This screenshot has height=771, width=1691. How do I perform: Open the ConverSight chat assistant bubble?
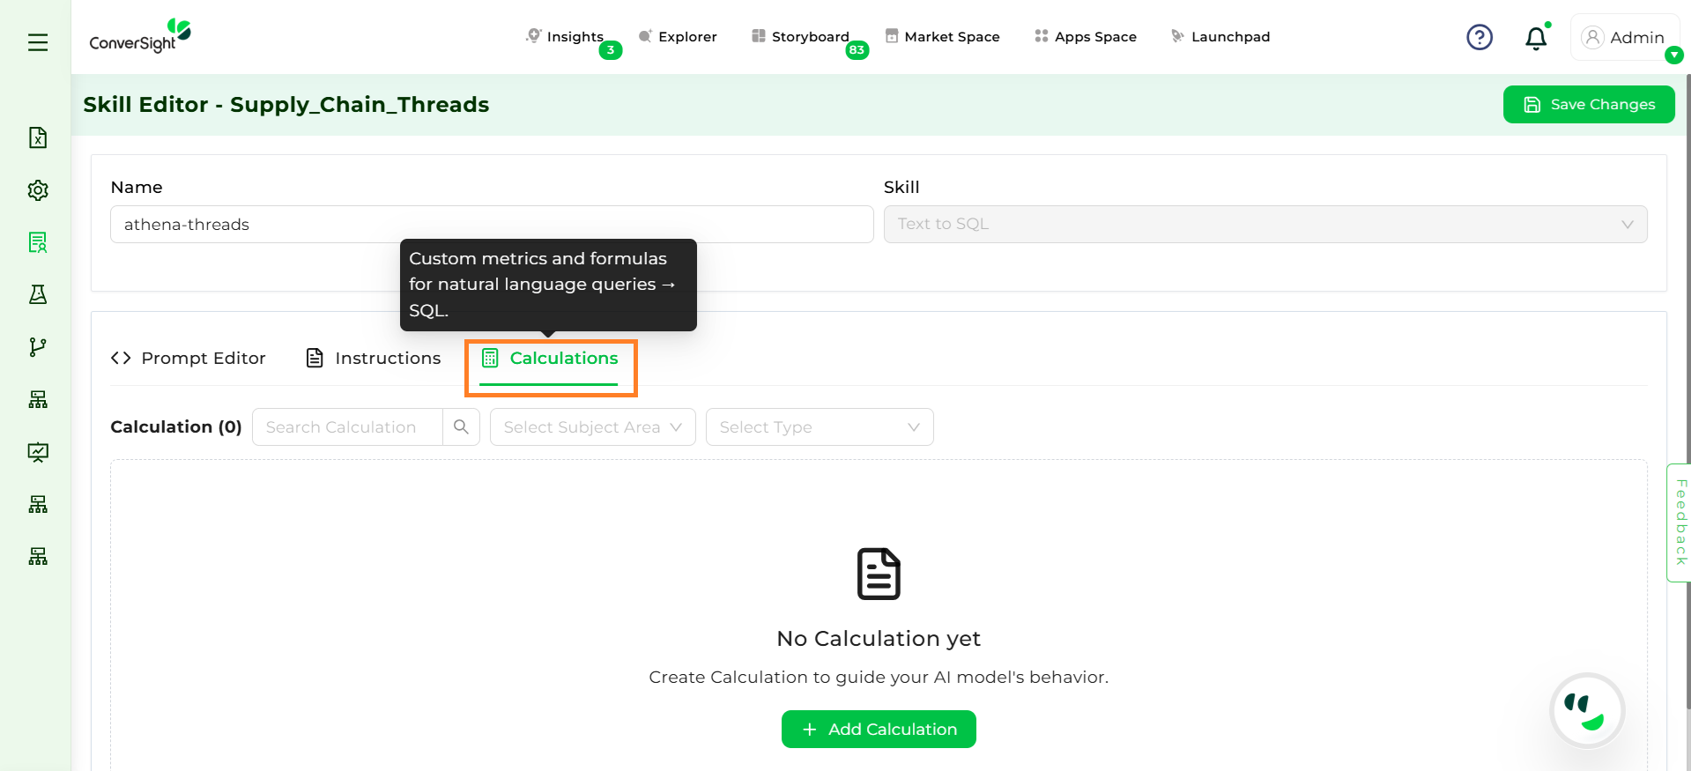(1586, 711)
